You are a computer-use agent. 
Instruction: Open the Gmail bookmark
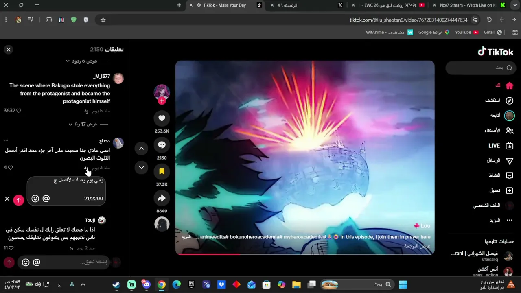[493, 32]
